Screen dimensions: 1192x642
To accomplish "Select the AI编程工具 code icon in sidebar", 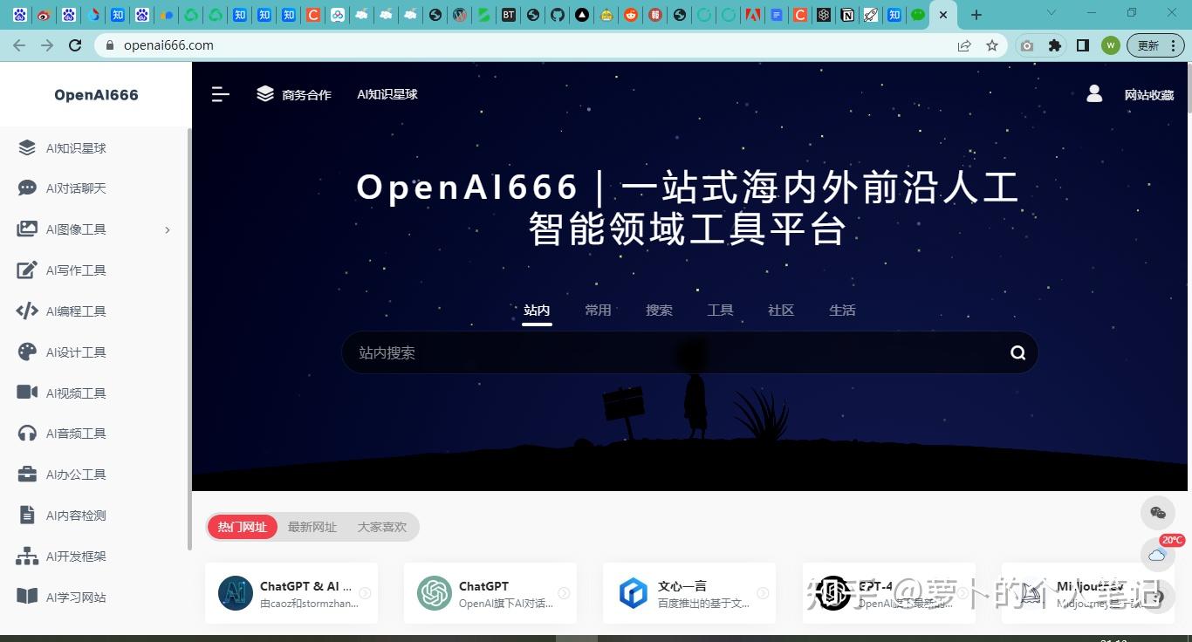I will point(26,311).
